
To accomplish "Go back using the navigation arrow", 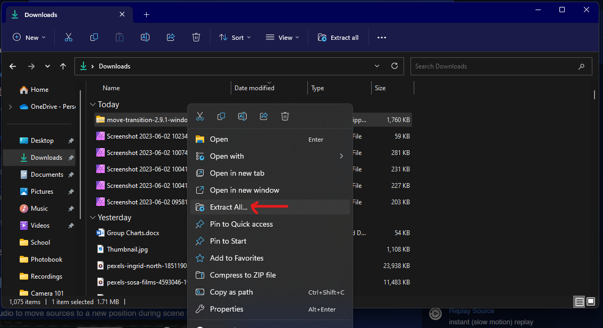I will (x=13, y=66).
